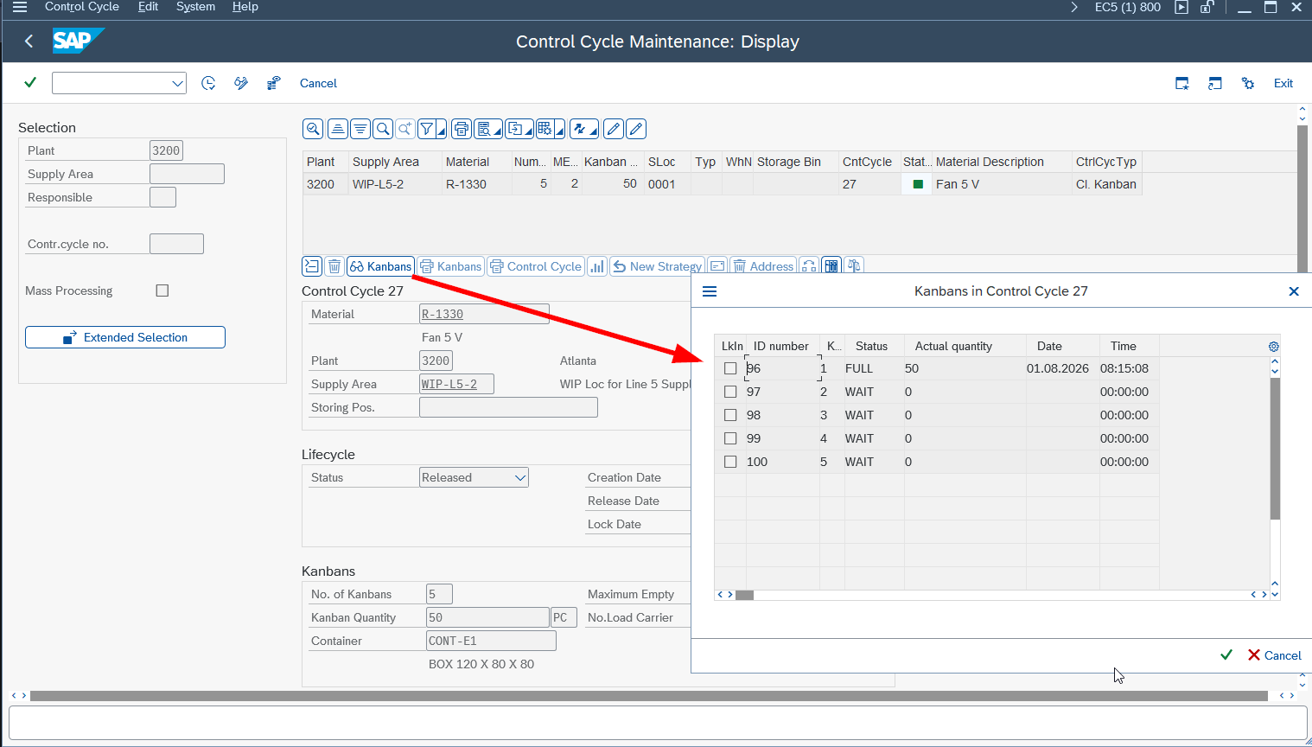Image resolution: width=1312 pixels, height=747 pixels.
Task: Select the 'WIP-L5-2' cell in list
Action: coord(395,184)
